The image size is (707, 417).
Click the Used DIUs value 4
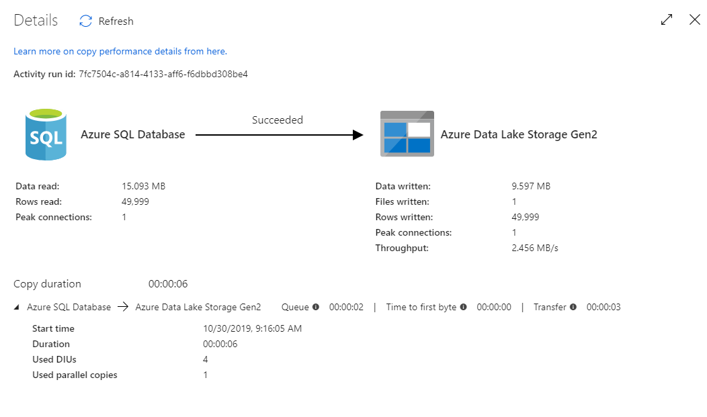pos(205,359)
